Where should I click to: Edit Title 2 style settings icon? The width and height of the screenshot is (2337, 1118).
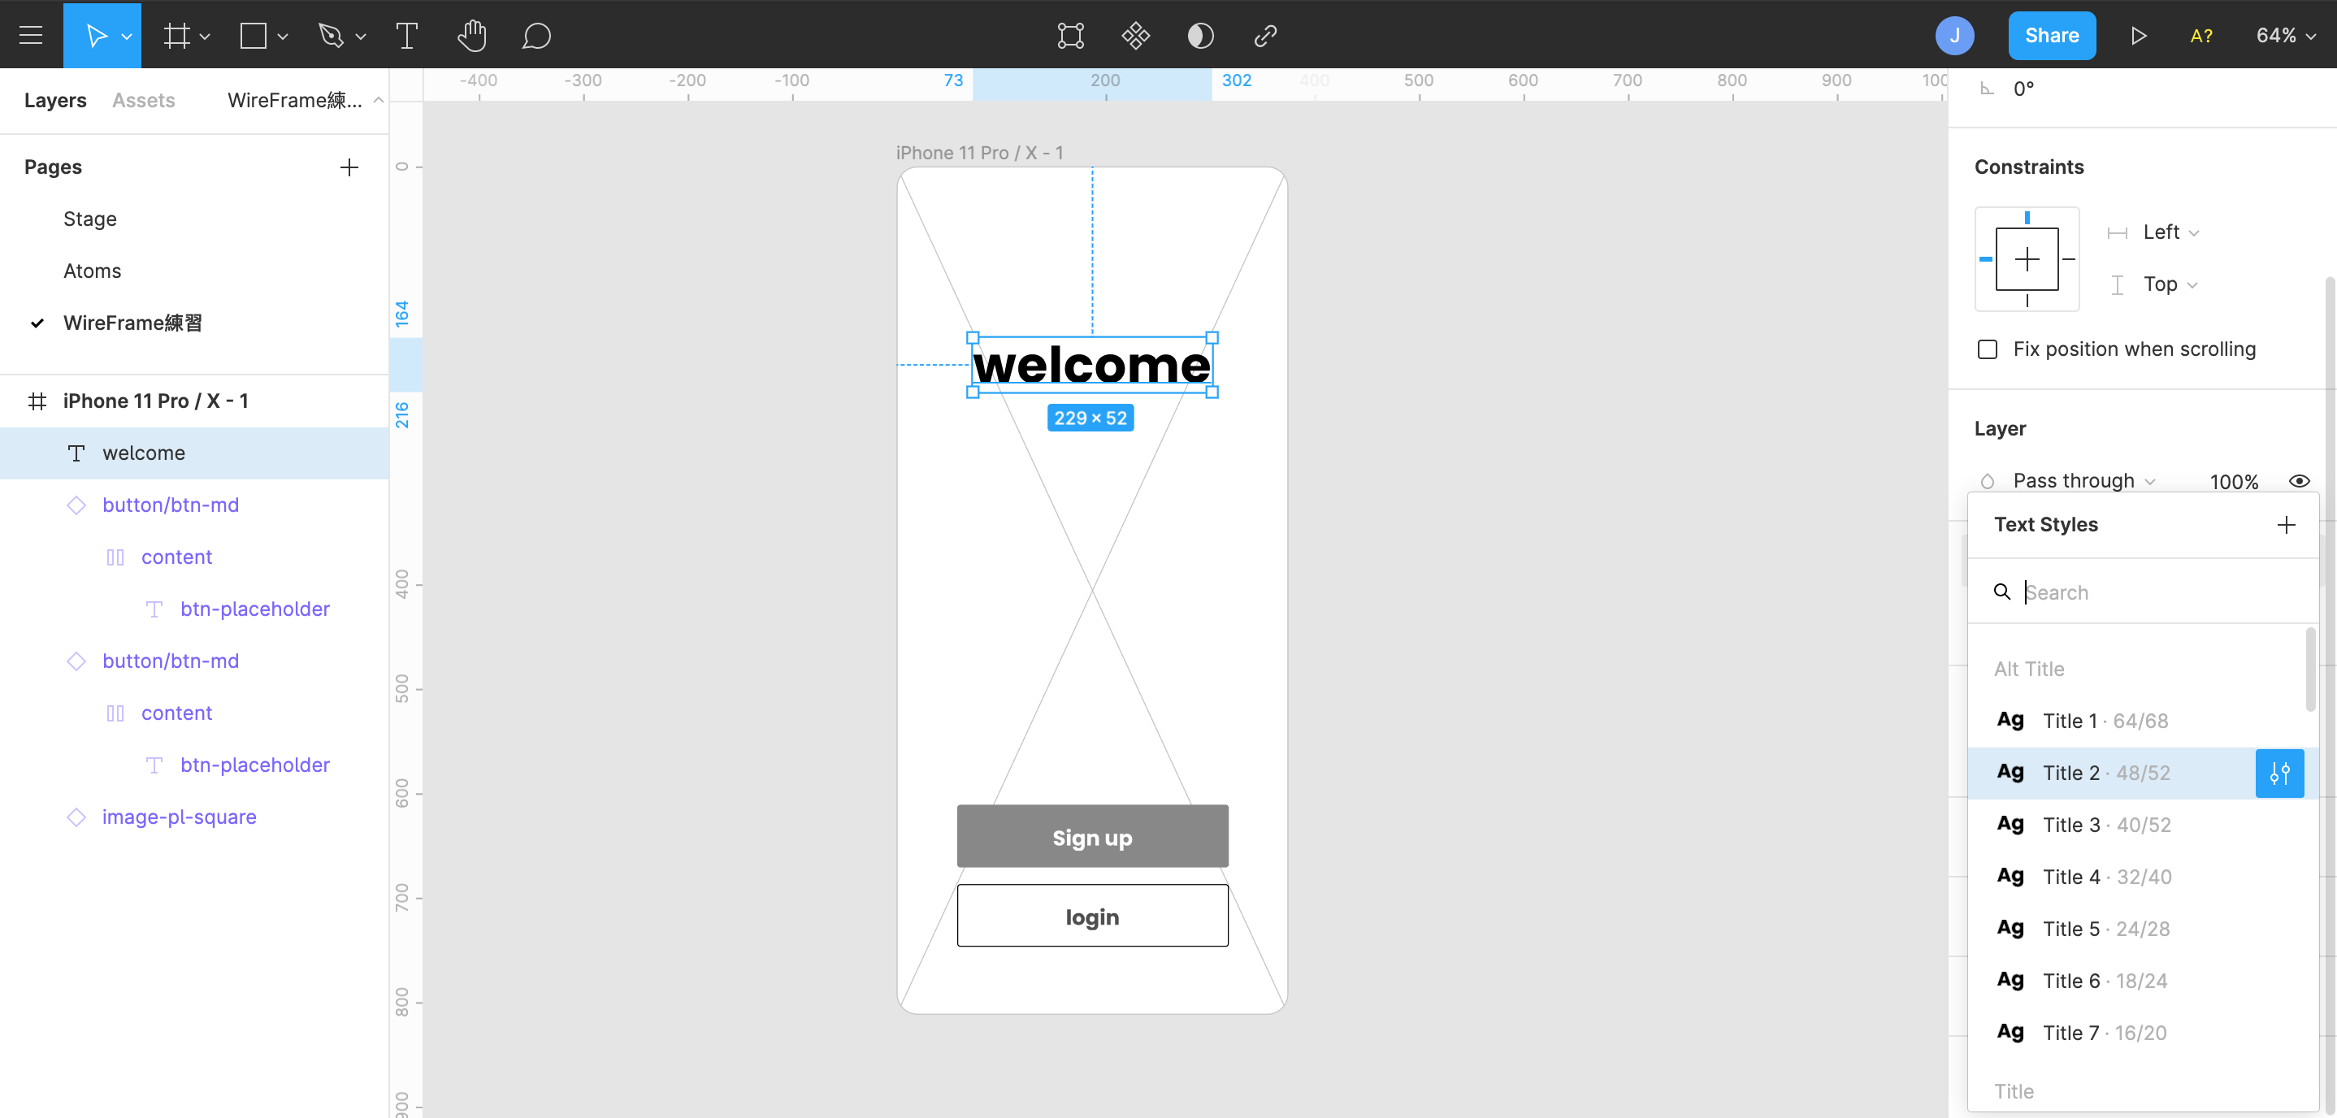[x=2279, y=773]
